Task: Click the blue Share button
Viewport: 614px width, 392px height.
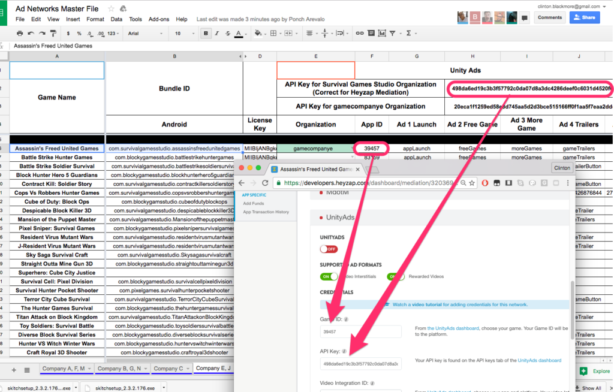Action: [584, 17]
